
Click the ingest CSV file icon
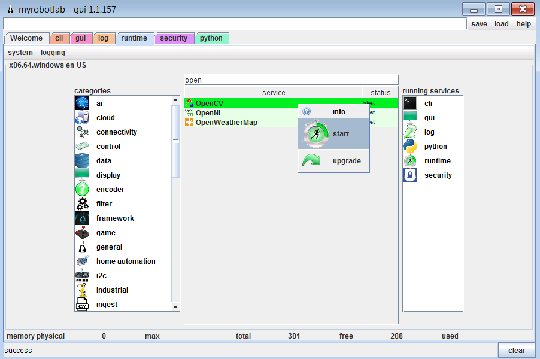coord(82,305)
